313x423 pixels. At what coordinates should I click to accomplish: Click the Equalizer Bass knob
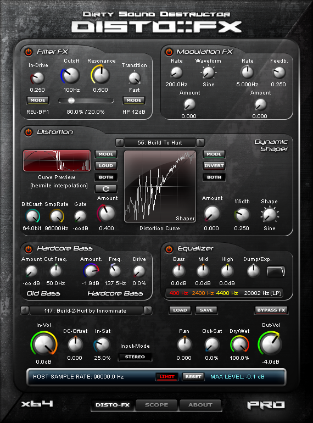[179, 271]
